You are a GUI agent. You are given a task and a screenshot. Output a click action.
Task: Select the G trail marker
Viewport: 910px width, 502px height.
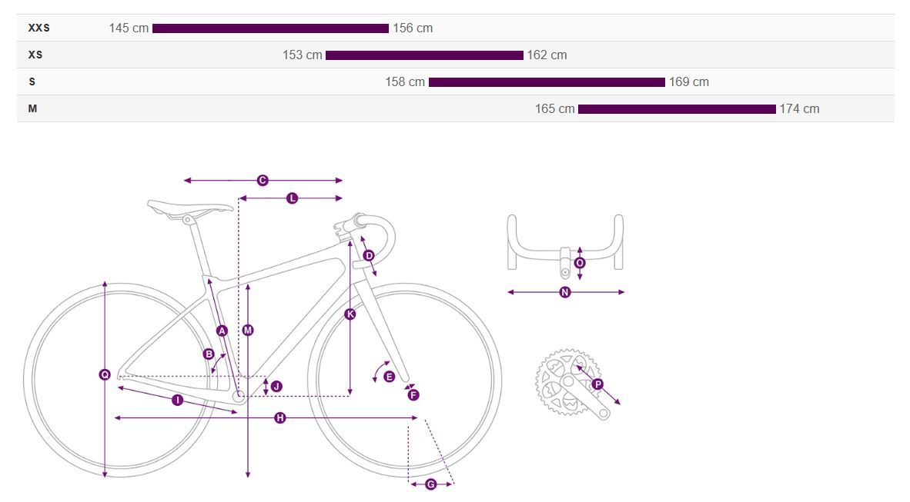(430, 484)
